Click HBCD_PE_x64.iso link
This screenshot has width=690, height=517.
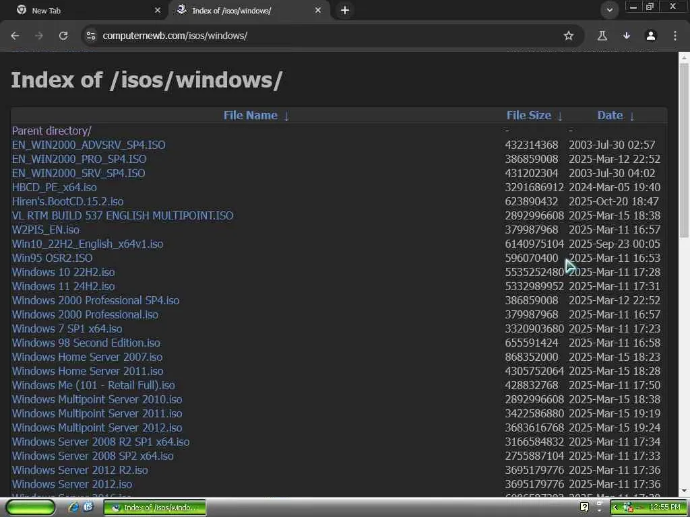(x=54, y=187)
